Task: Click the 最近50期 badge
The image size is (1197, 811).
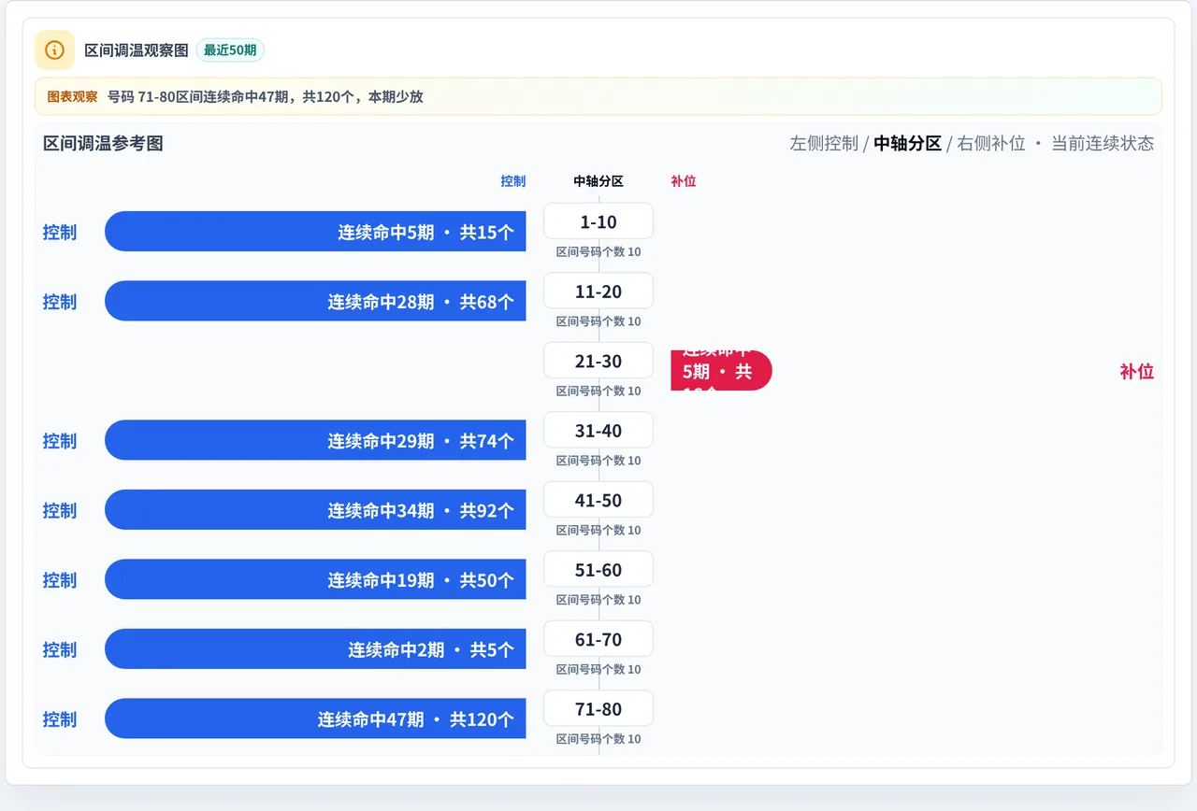Action: (x=230, y=50)
